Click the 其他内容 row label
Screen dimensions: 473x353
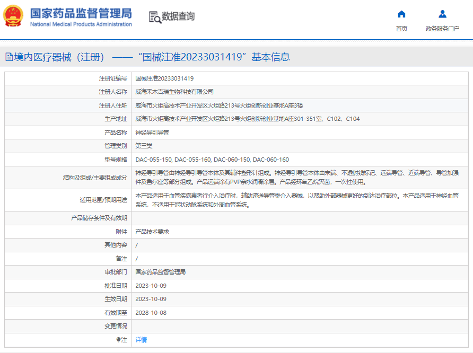[116, 245]
